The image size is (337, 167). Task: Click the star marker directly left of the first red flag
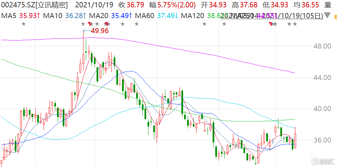83,24
